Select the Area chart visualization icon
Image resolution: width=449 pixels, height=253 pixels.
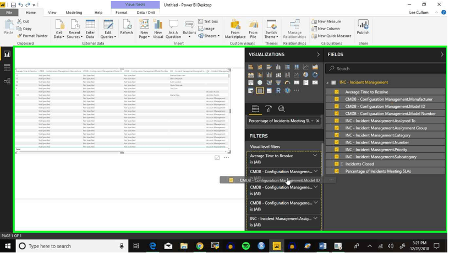coord(315,67)
